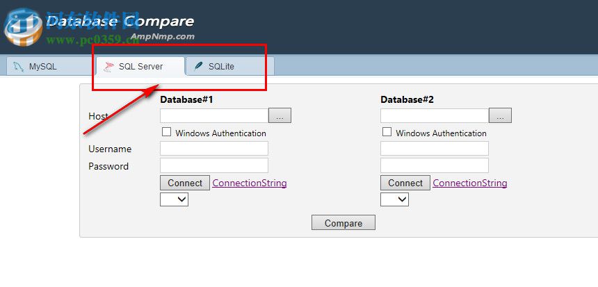The width and height of the screenshot is (598, 287).
Task: Enable Windows Authentication for Database#2
Action: click(387, 132)
